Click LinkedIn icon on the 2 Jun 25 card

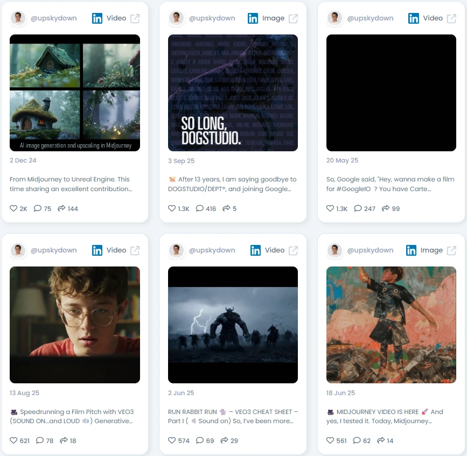tap(255, 250)
